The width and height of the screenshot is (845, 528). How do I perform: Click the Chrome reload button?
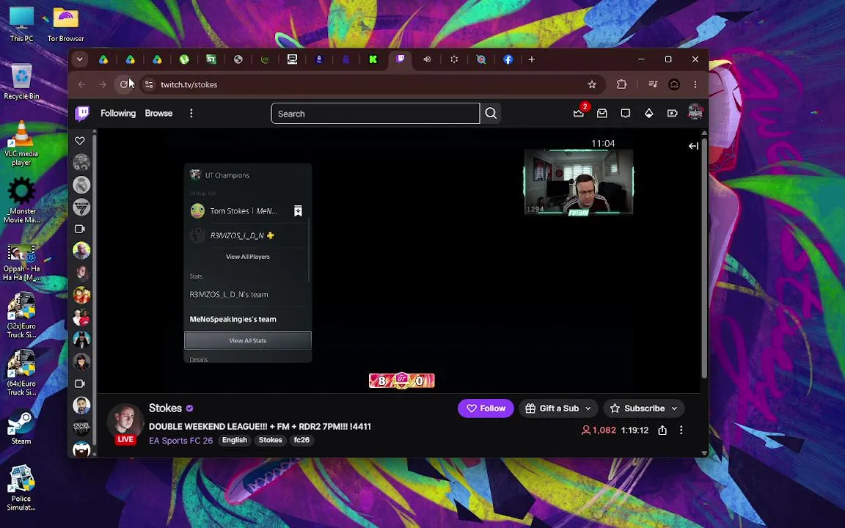(x=124, y=84)
